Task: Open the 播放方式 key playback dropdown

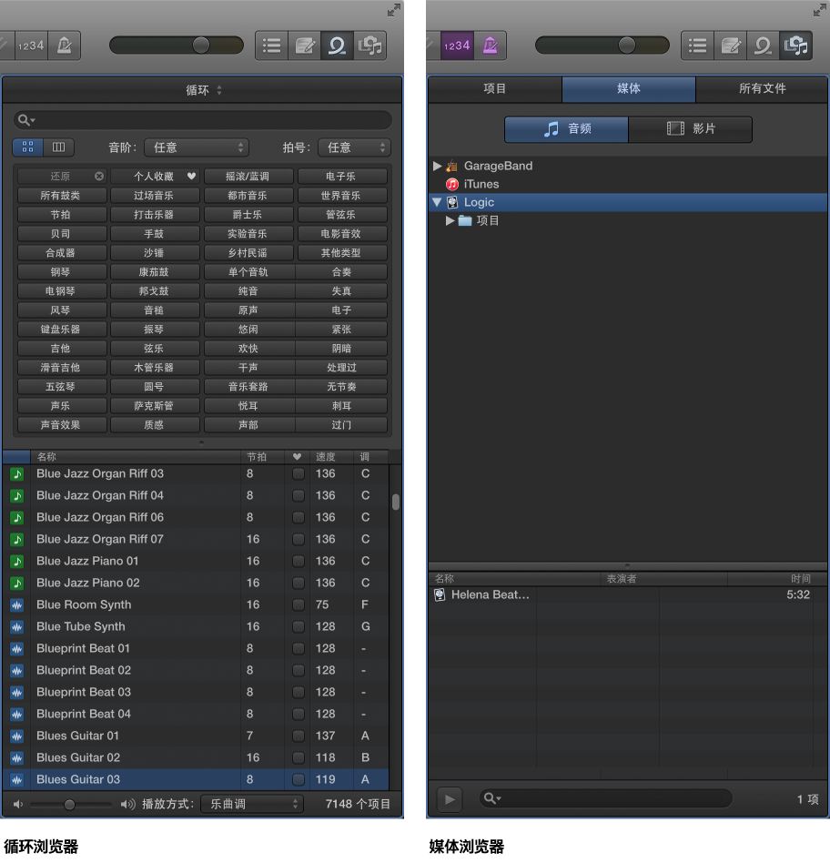Action: point(252,804)
